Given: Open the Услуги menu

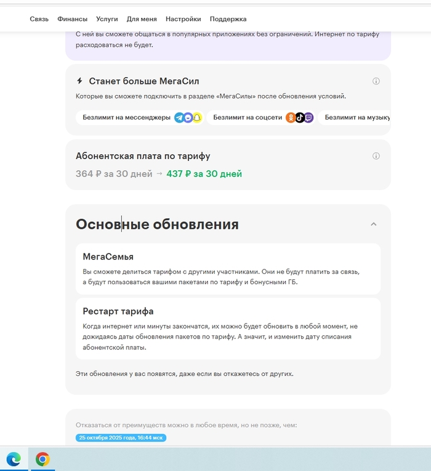Looking at the screenshot, I should pyautogui.click(x=107, y=19).
